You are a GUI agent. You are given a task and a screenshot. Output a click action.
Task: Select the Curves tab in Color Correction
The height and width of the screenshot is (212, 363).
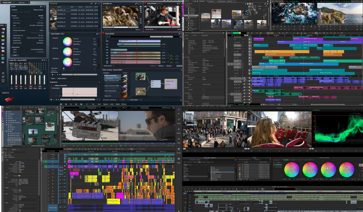pos(306,160)
